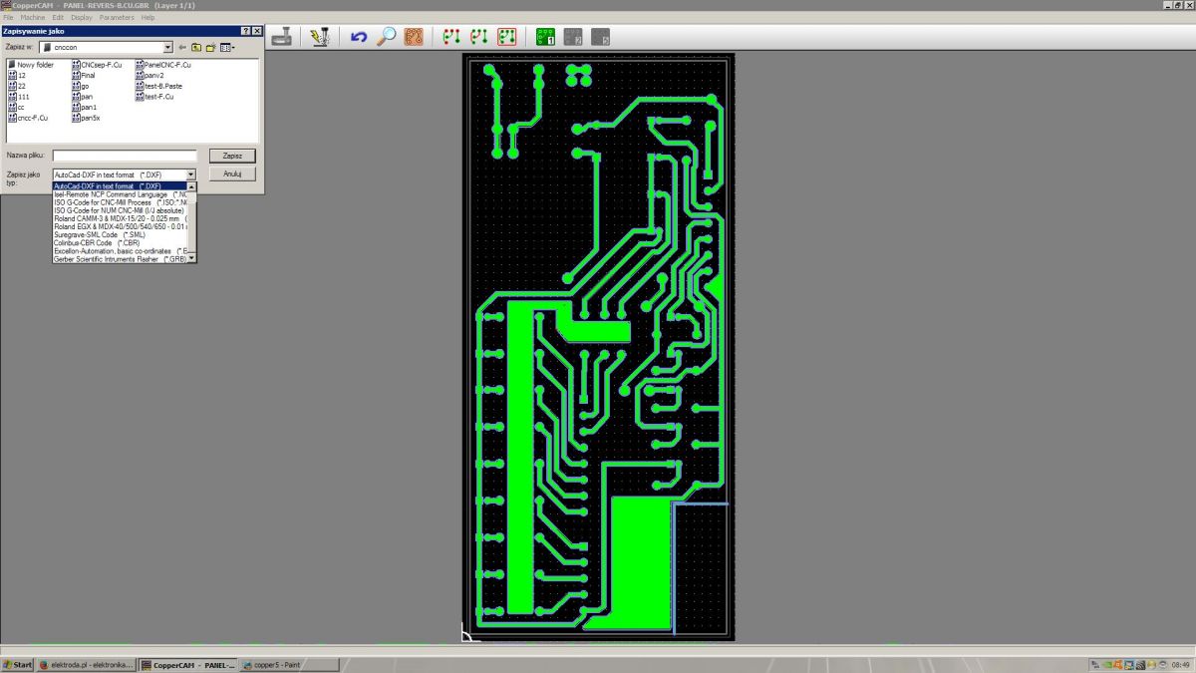Choose Roland CAMM-3 & MDX-15/20 format

click(120, 218)
